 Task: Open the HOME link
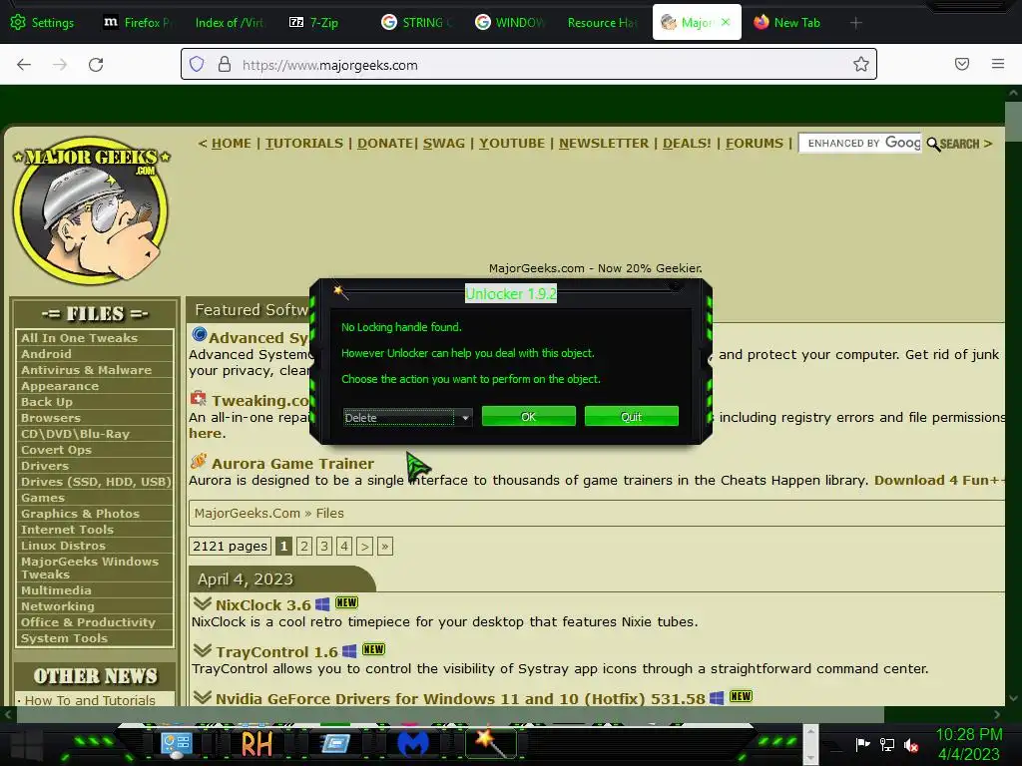pos(232,144)
